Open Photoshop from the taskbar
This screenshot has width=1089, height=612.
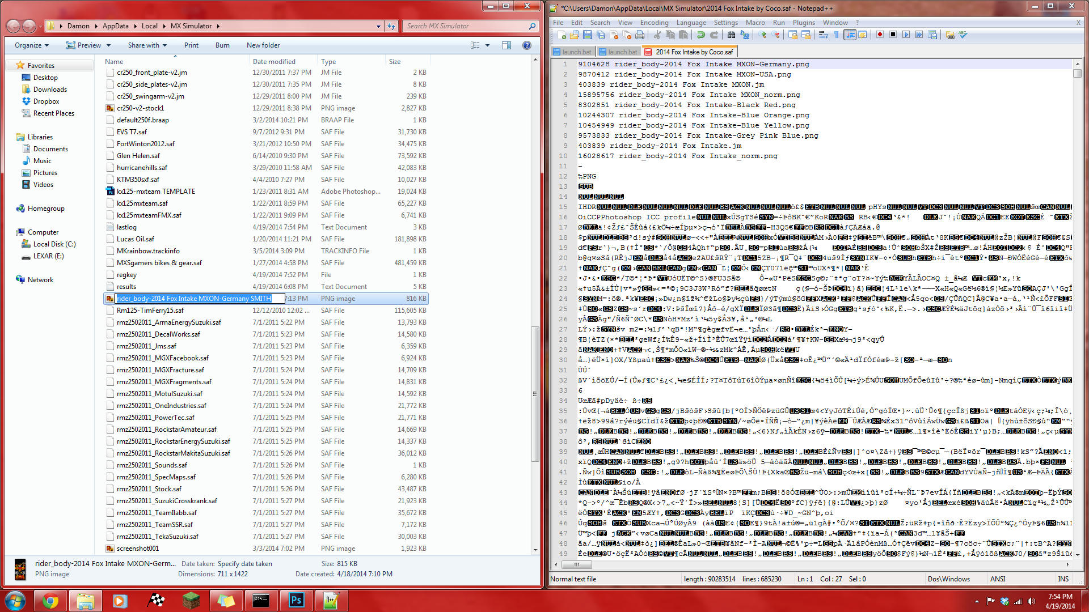point(296,601)
